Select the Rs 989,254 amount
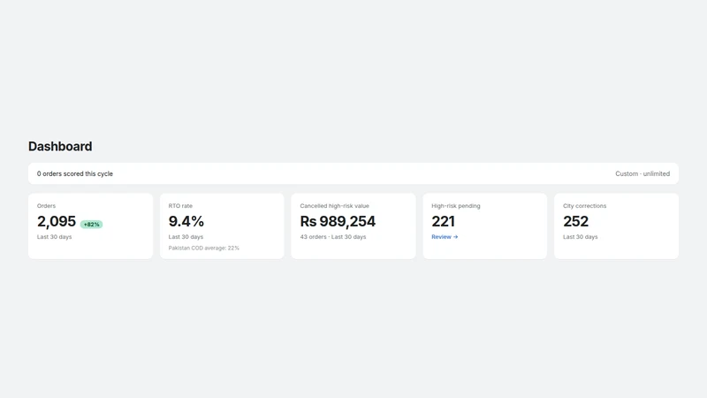 [x=338, y=222]
